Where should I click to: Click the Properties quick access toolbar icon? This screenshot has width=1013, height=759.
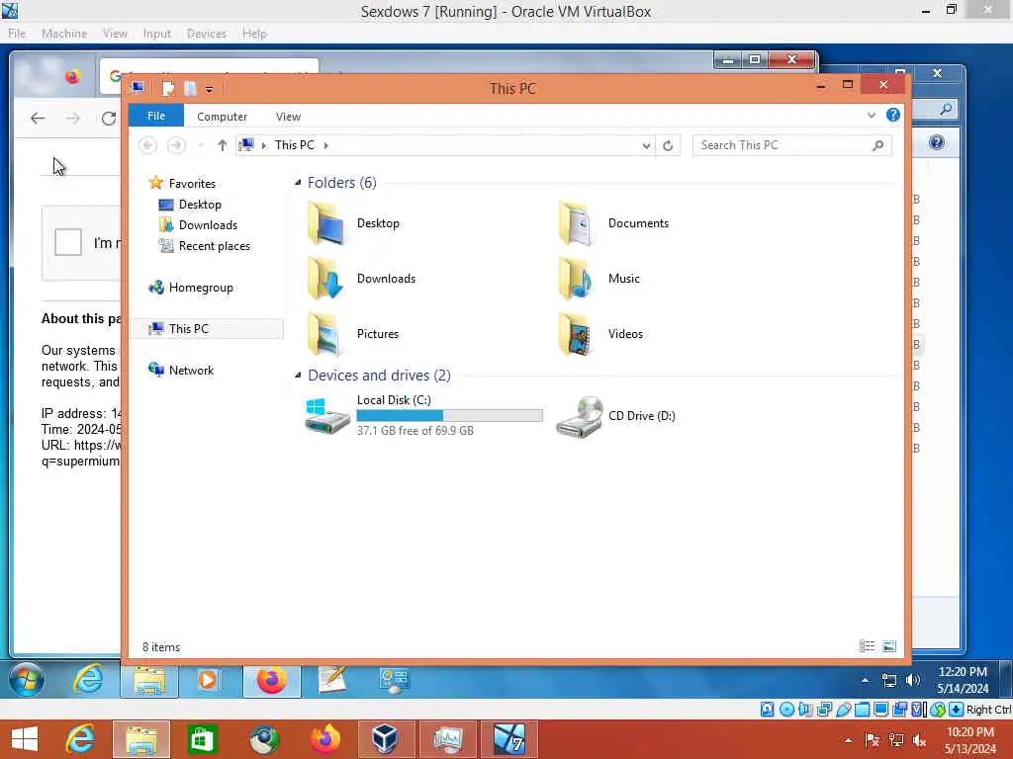point(168,88)
